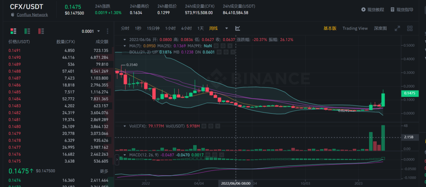The image size is (426, 187).
Task: Click 24h volume 573,915,508.00 value
Action: (199, 13)
